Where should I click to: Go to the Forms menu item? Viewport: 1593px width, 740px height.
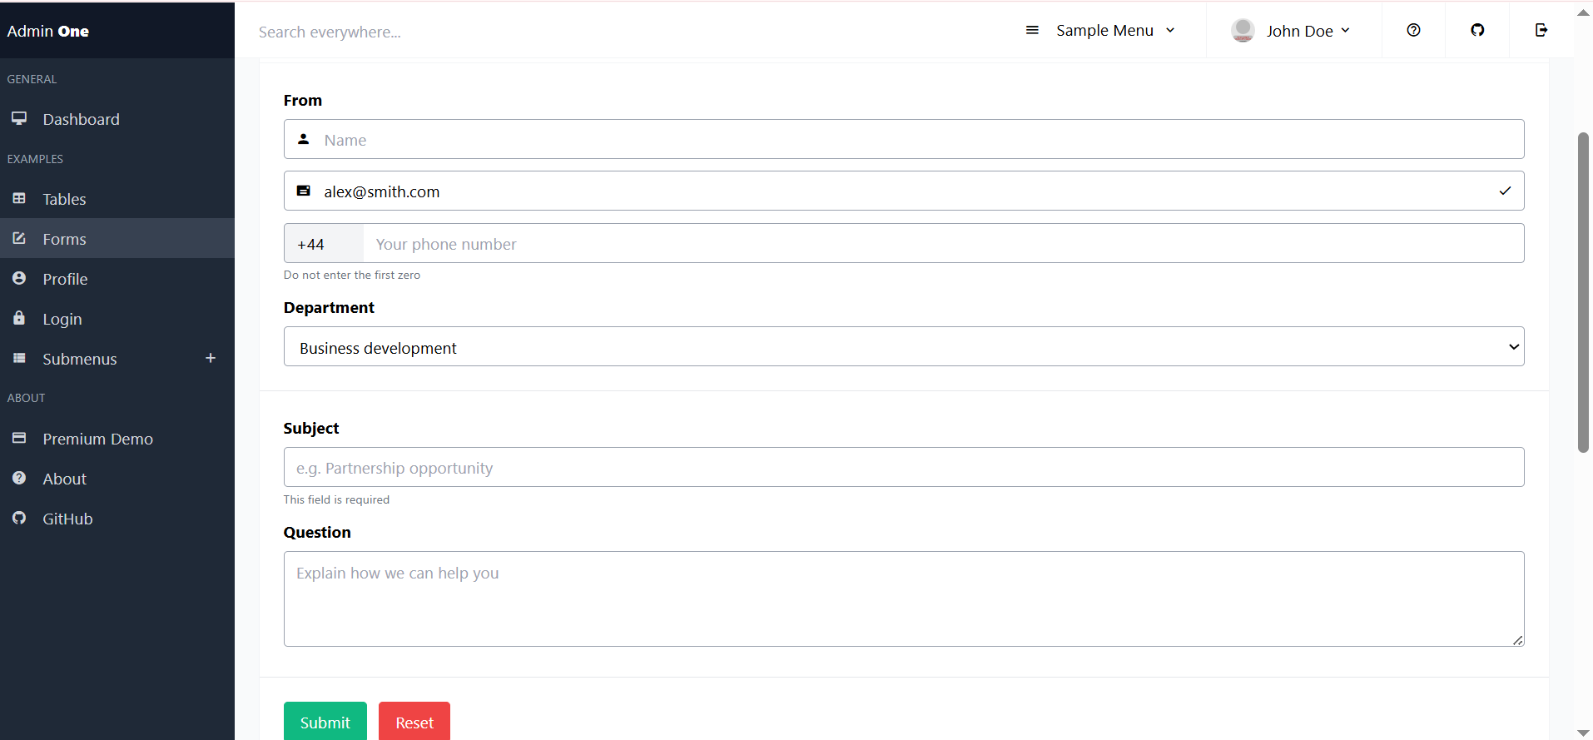(x=64, y=239)
